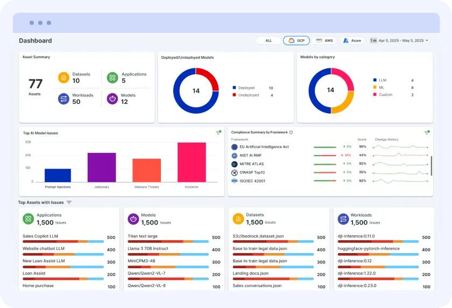Select the ALL cloud filter
Screen dimensions: 452x308
click(x=269, y=40)
